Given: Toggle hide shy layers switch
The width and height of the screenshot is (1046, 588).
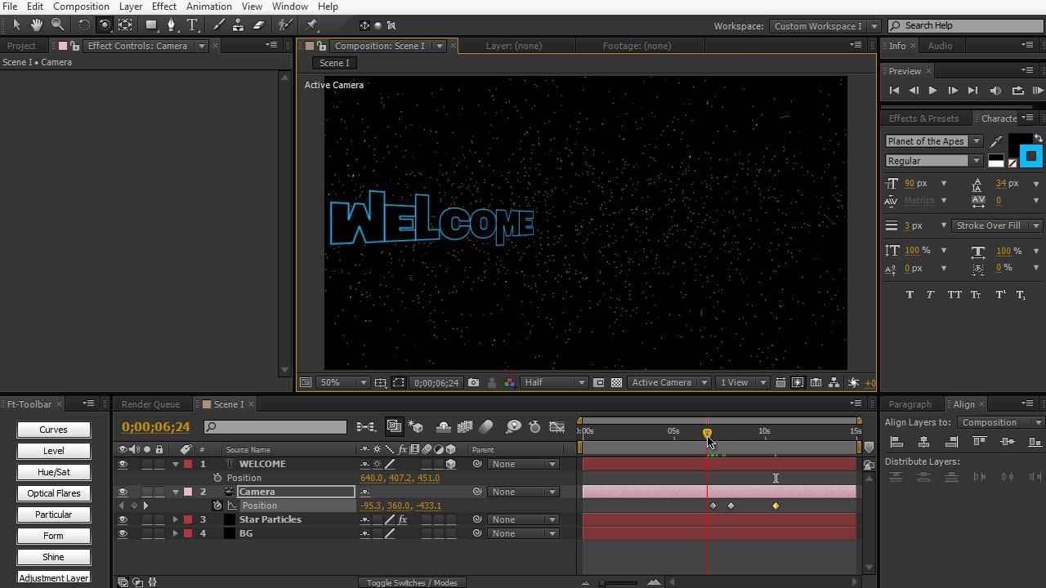Looking at the screenshot, I should point(444,426).
